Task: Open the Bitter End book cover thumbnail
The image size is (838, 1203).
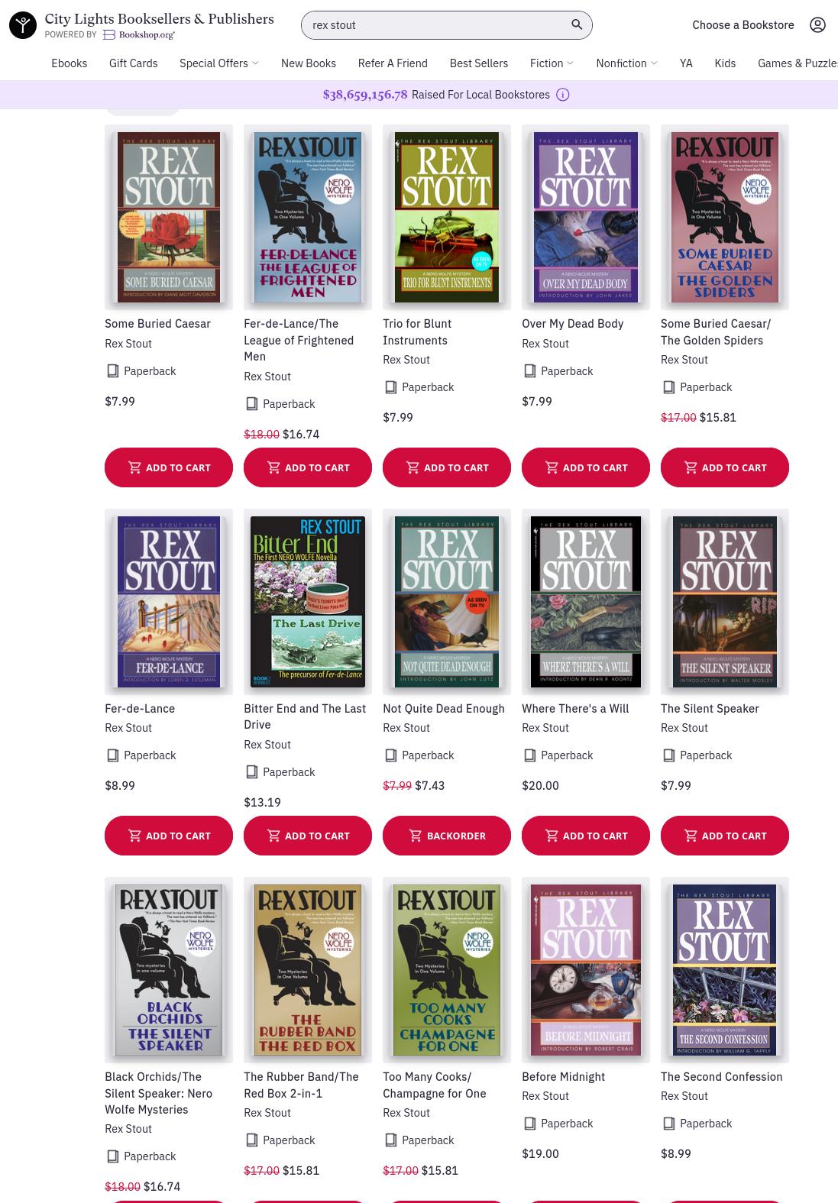Action: (308, 602)
